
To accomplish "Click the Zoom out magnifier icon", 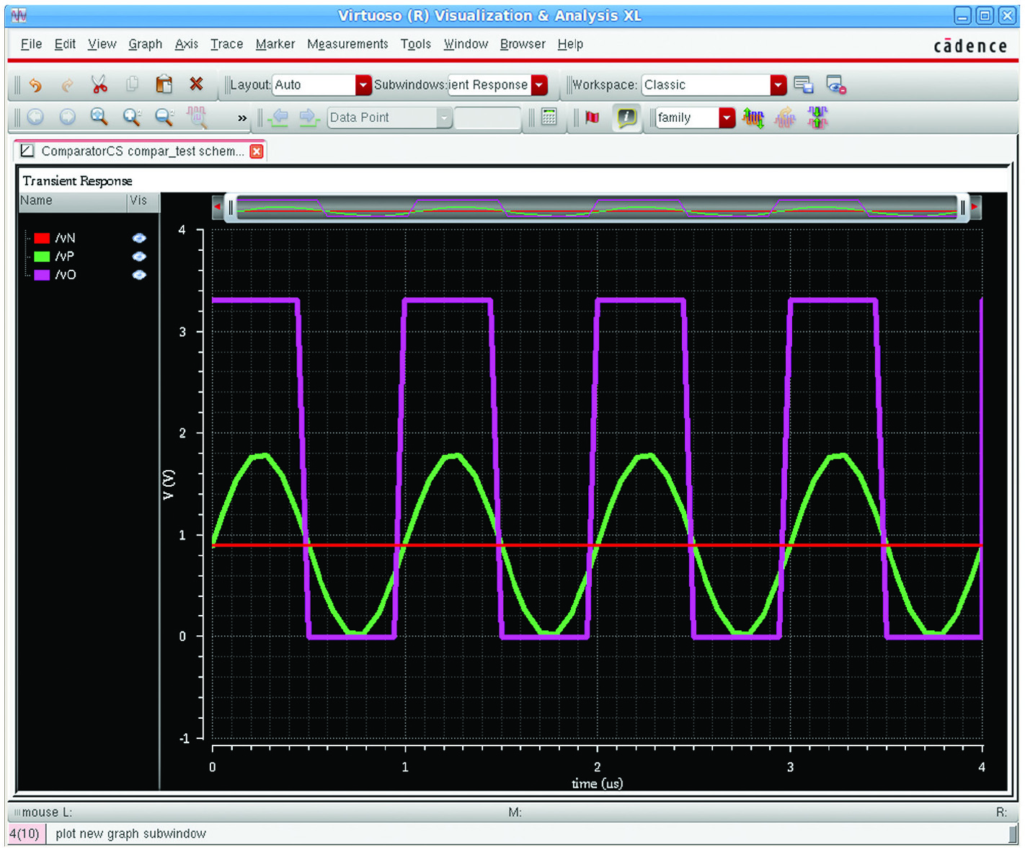I will [164, 117].
